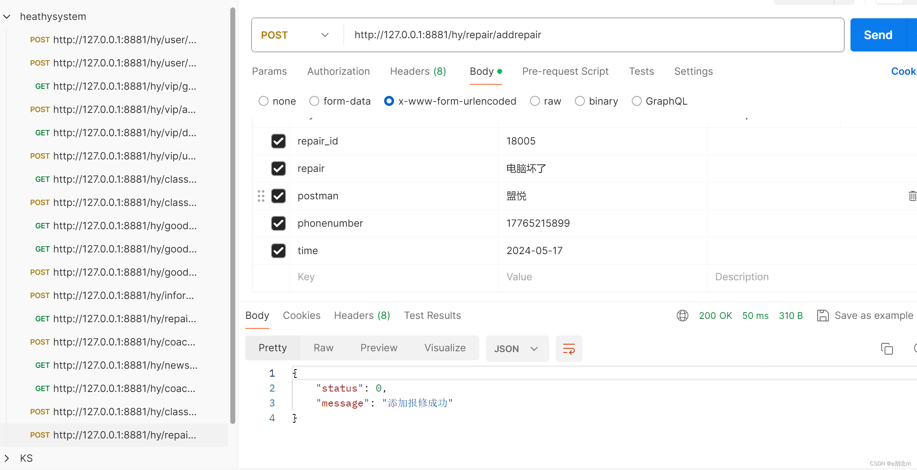Select the Raw response view button
This screenshot has height=470, width=917.
(323, 348)
